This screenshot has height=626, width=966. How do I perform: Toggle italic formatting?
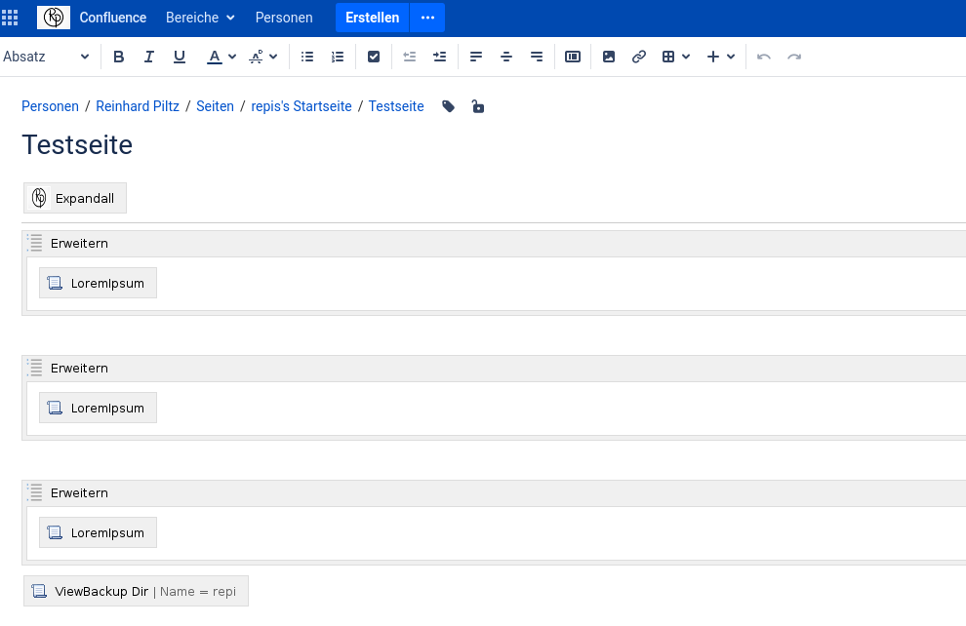coord(149,57)
